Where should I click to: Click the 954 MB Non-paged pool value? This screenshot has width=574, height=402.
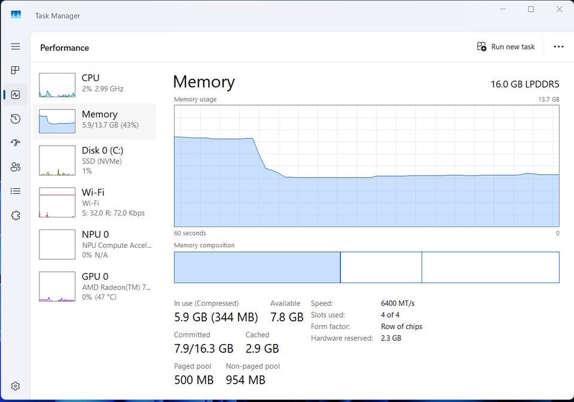point(245,380)
